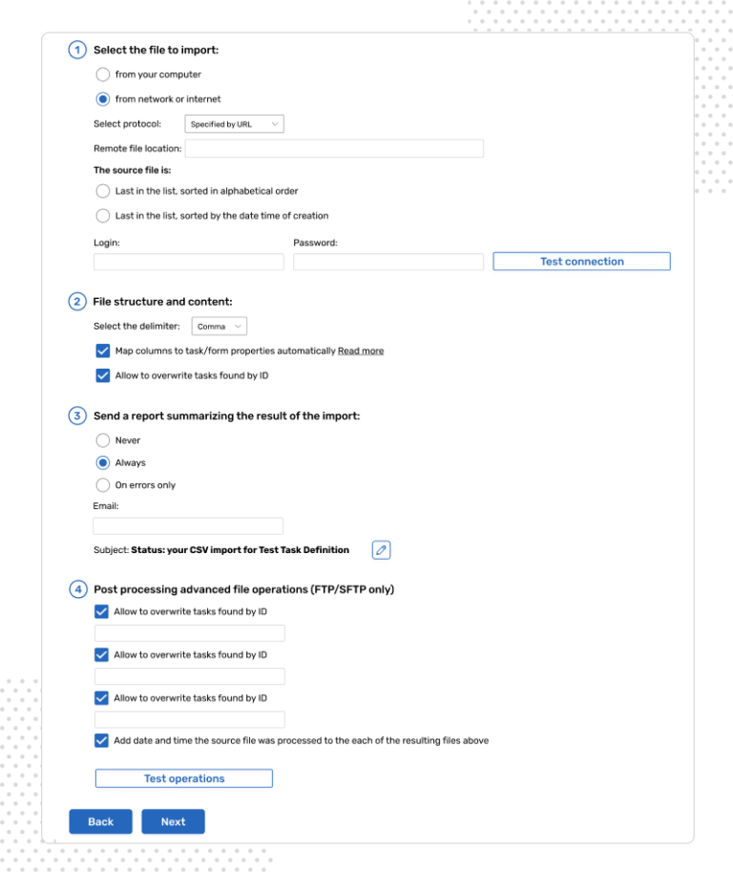The image size is (733, 875).
Task: Click the step 4 circle indicator
Action: pyautogui.click(x=77, y=589)
